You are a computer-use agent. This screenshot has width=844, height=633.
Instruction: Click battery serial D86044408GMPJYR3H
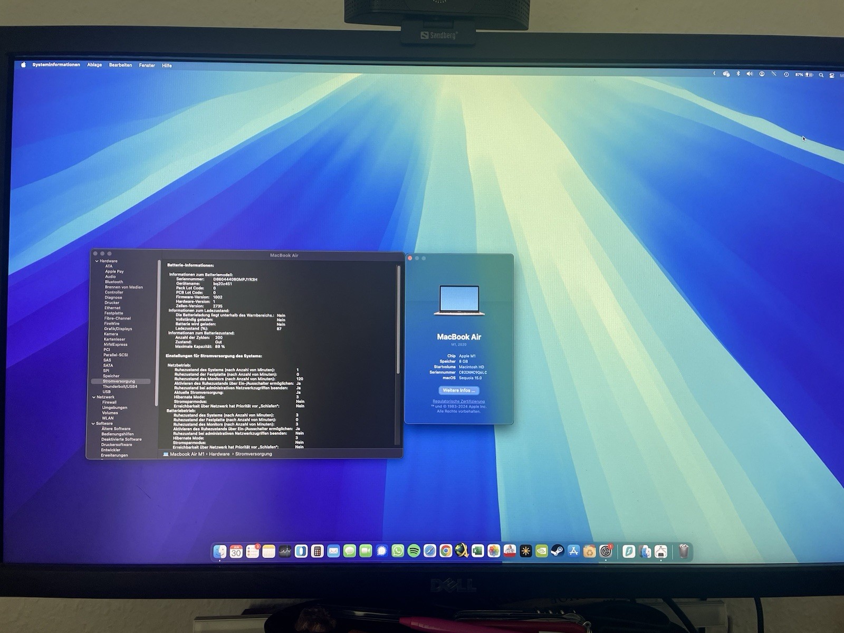coord(235,280)
